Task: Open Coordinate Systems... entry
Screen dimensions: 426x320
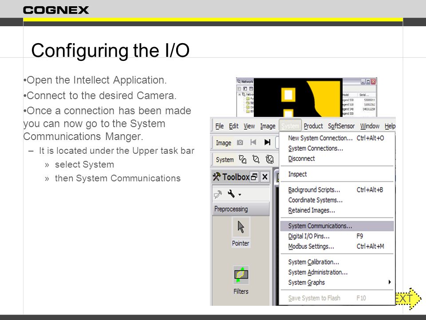Action: click(x=337, y=200)
